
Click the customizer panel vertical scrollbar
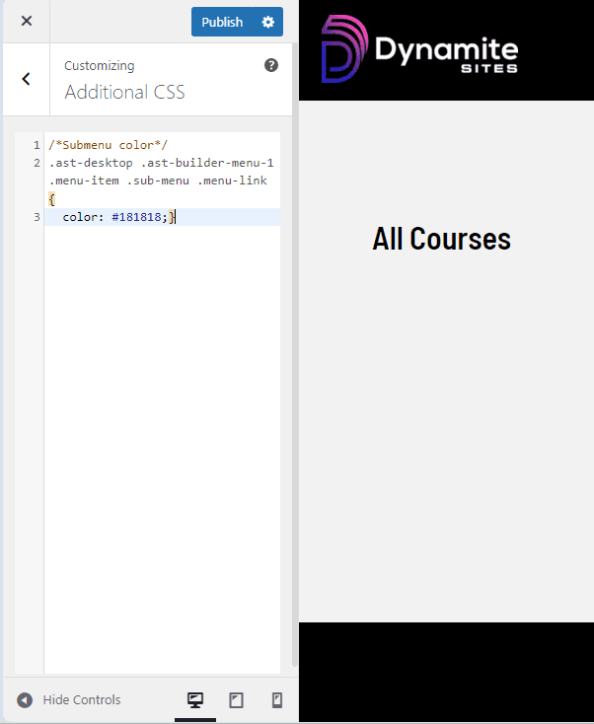[294, 395]
